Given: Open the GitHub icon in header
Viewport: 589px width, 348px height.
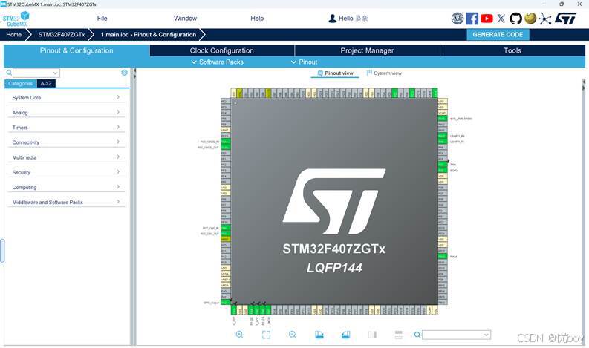Looking at the screenshot, I should pyautogui.click(x=515, y=19).
